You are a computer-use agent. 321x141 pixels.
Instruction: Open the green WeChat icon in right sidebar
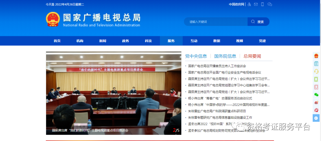tap(316, 95)
